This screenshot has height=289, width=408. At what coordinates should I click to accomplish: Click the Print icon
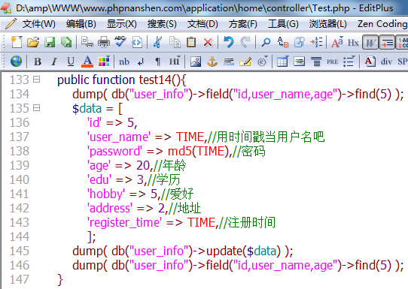coord(104,42)
